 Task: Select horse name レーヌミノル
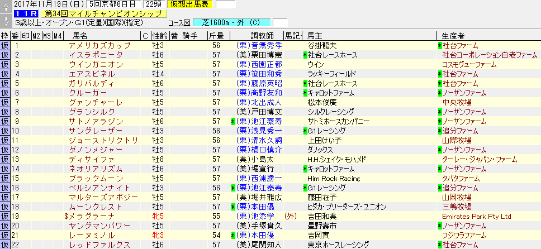(x=92, y=235)
